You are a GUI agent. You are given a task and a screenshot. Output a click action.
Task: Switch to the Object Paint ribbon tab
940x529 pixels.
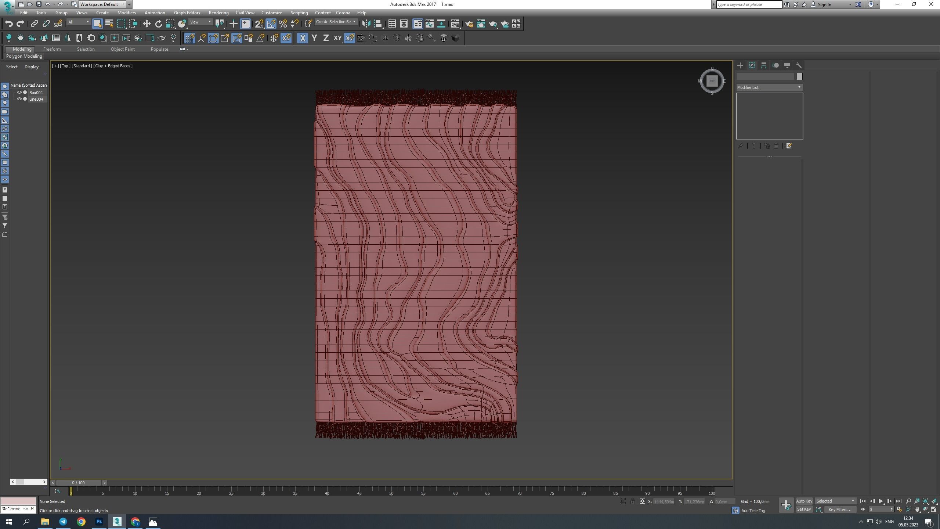click(123, 49)
